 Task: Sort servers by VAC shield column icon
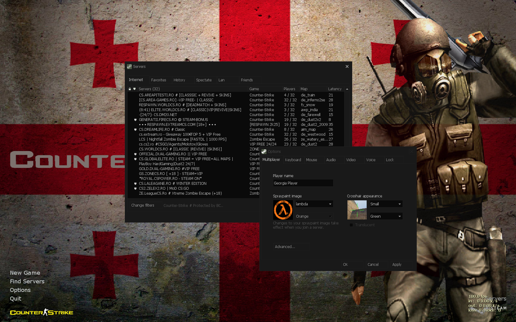click(x=134, y=89)
